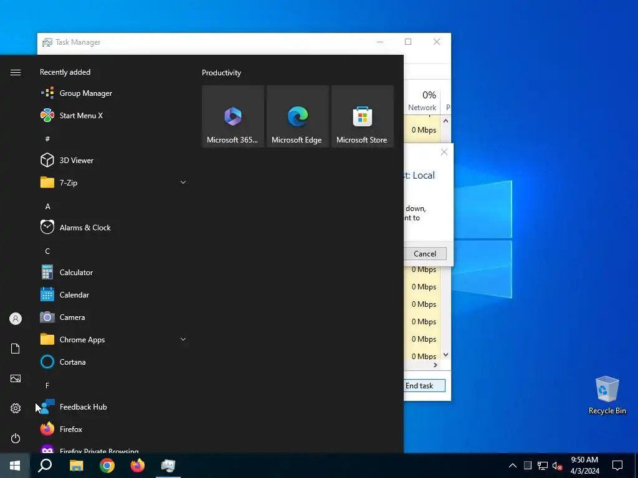
Task: Open the 7-Zip folder icon
Action: point(47,182)
